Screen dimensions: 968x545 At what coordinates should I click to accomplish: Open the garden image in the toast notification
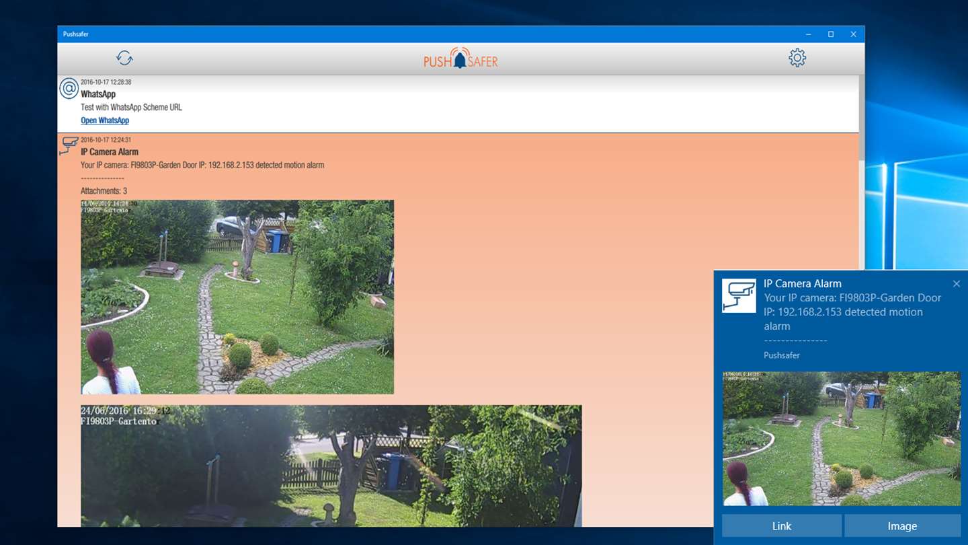pyautogui.click(x=842, y=439)
